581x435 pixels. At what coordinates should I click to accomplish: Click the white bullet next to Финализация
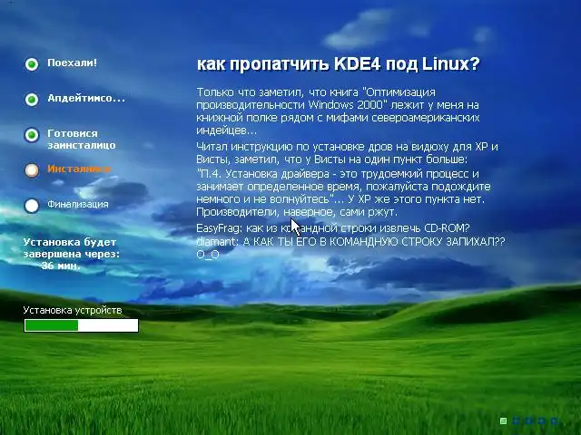(x=32, y=206)
